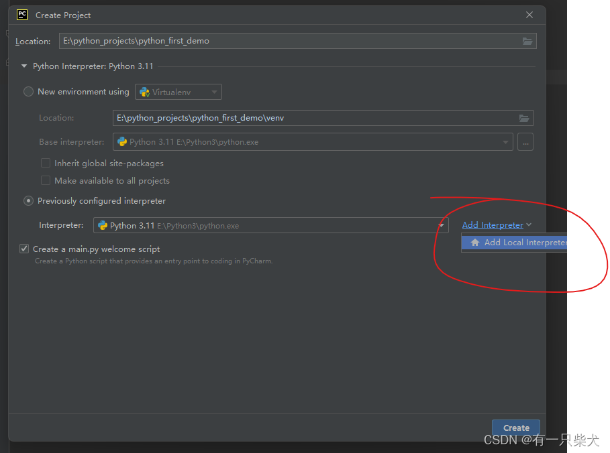Open the Base interpreter dropdown
The image size is (610, 453).
[x=313, y=142]
